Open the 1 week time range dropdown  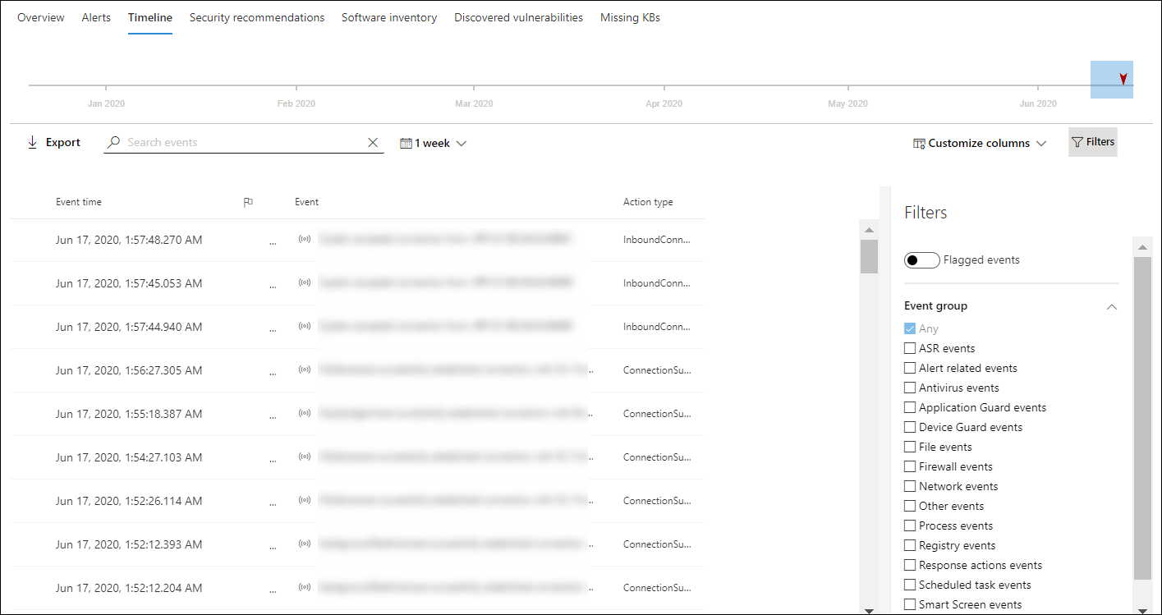(434, 143)
